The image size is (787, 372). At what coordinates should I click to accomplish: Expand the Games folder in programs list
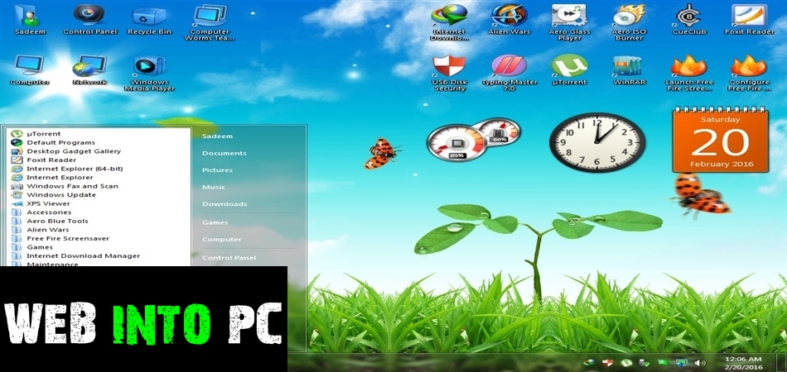point(99,247)
